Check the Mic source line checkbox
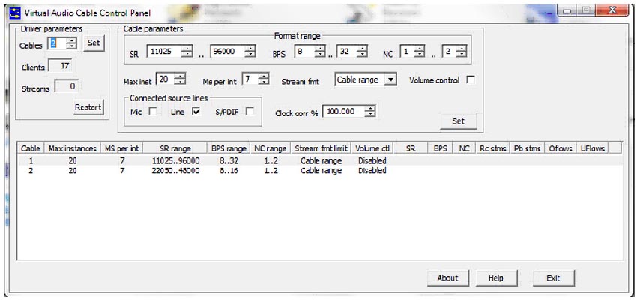The height and width of the screenshot is (300, 637). click(x=153, y=112)
